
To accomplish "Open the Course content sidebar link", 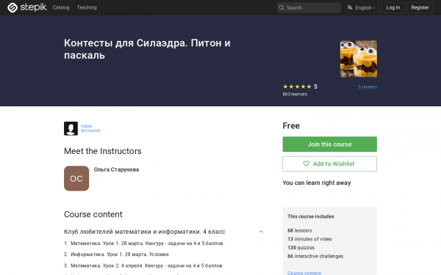I will tap(304, 273).
